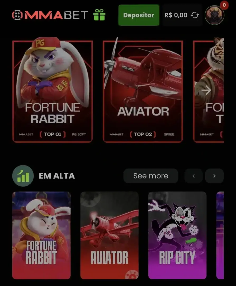
Task: Click See more in EM ALTA
Action: pos(151,176)
